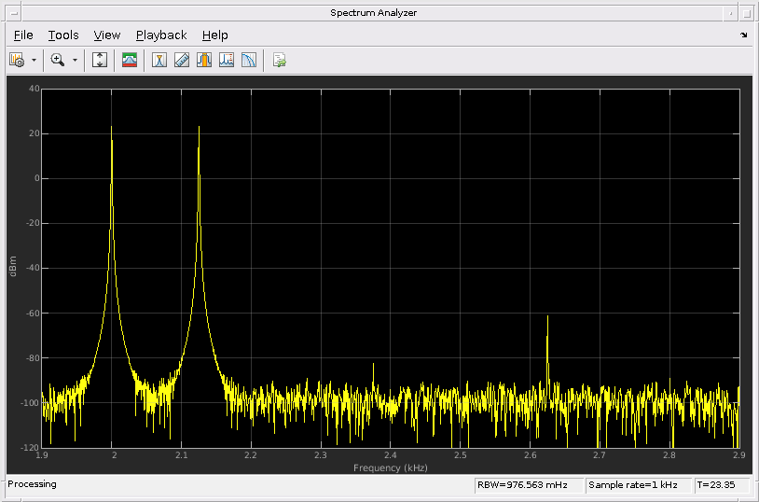Toggle the Peak Finder tool

click(203, 61)
